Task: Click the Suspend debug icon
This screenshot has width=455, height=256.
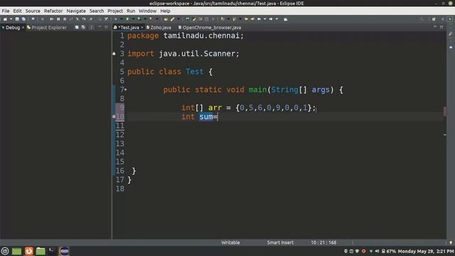Action: (58, 19)
